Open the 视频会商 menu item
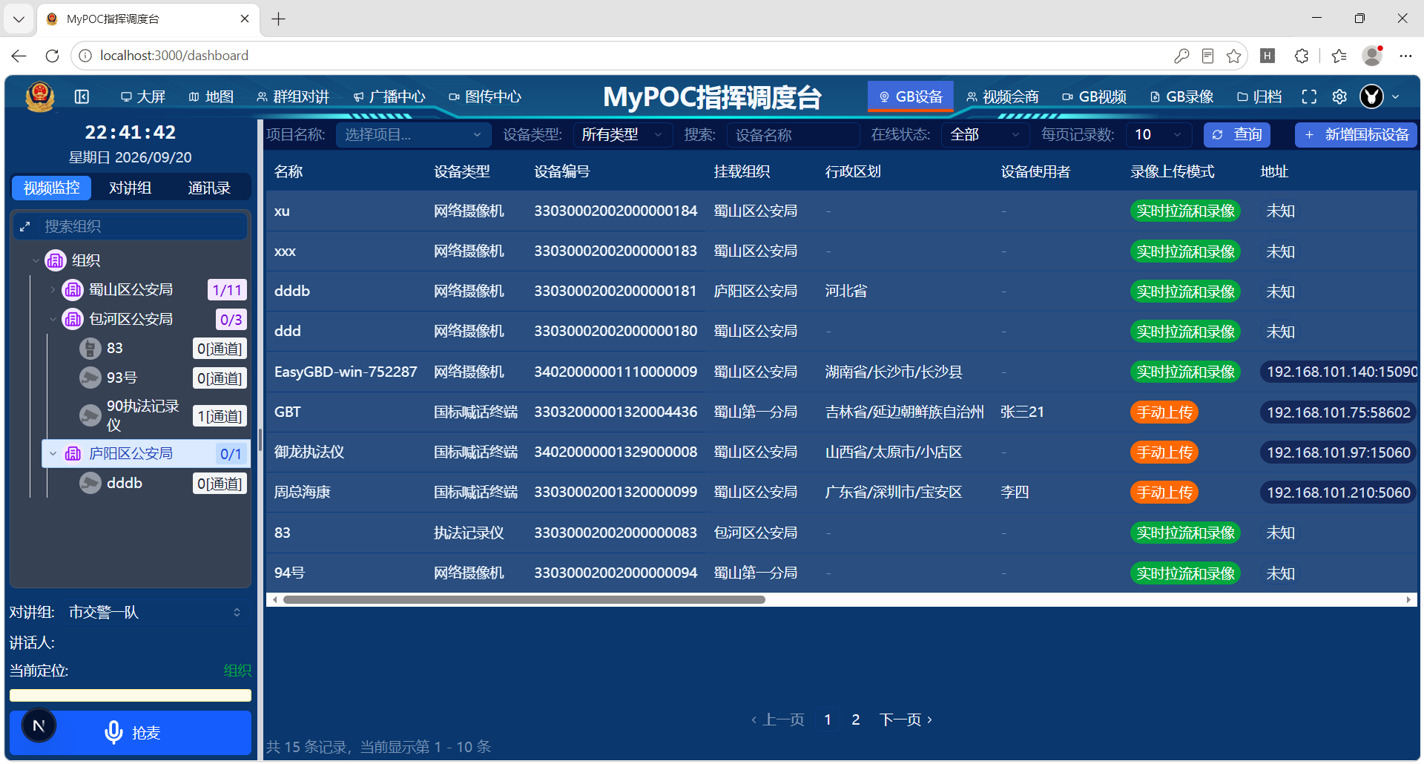The height and width of the screenshot is (764, 1424). click(1003, 96)
